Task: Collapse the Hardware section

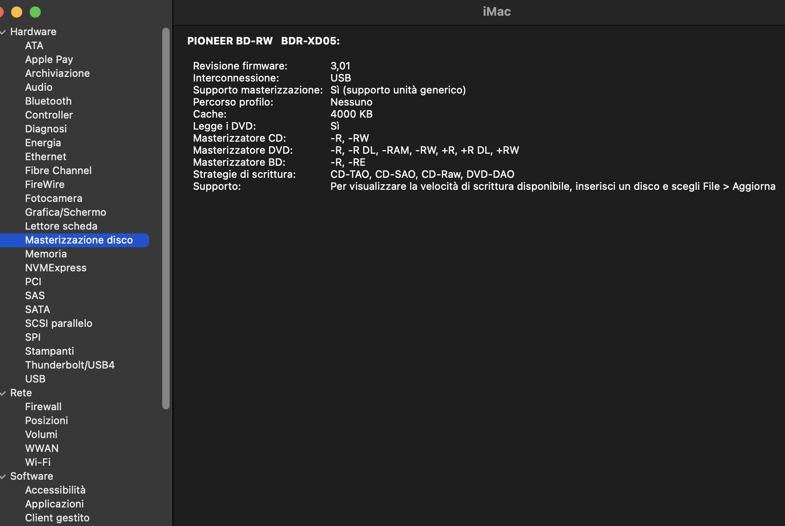Action: (x=3, y=32)
